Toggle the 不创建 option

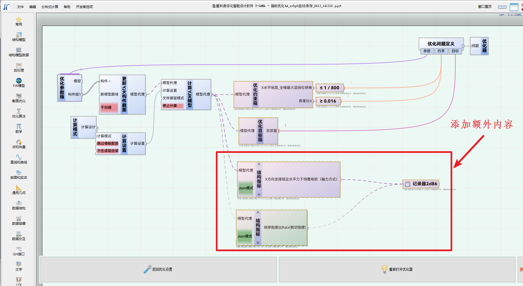pos(109,107)
